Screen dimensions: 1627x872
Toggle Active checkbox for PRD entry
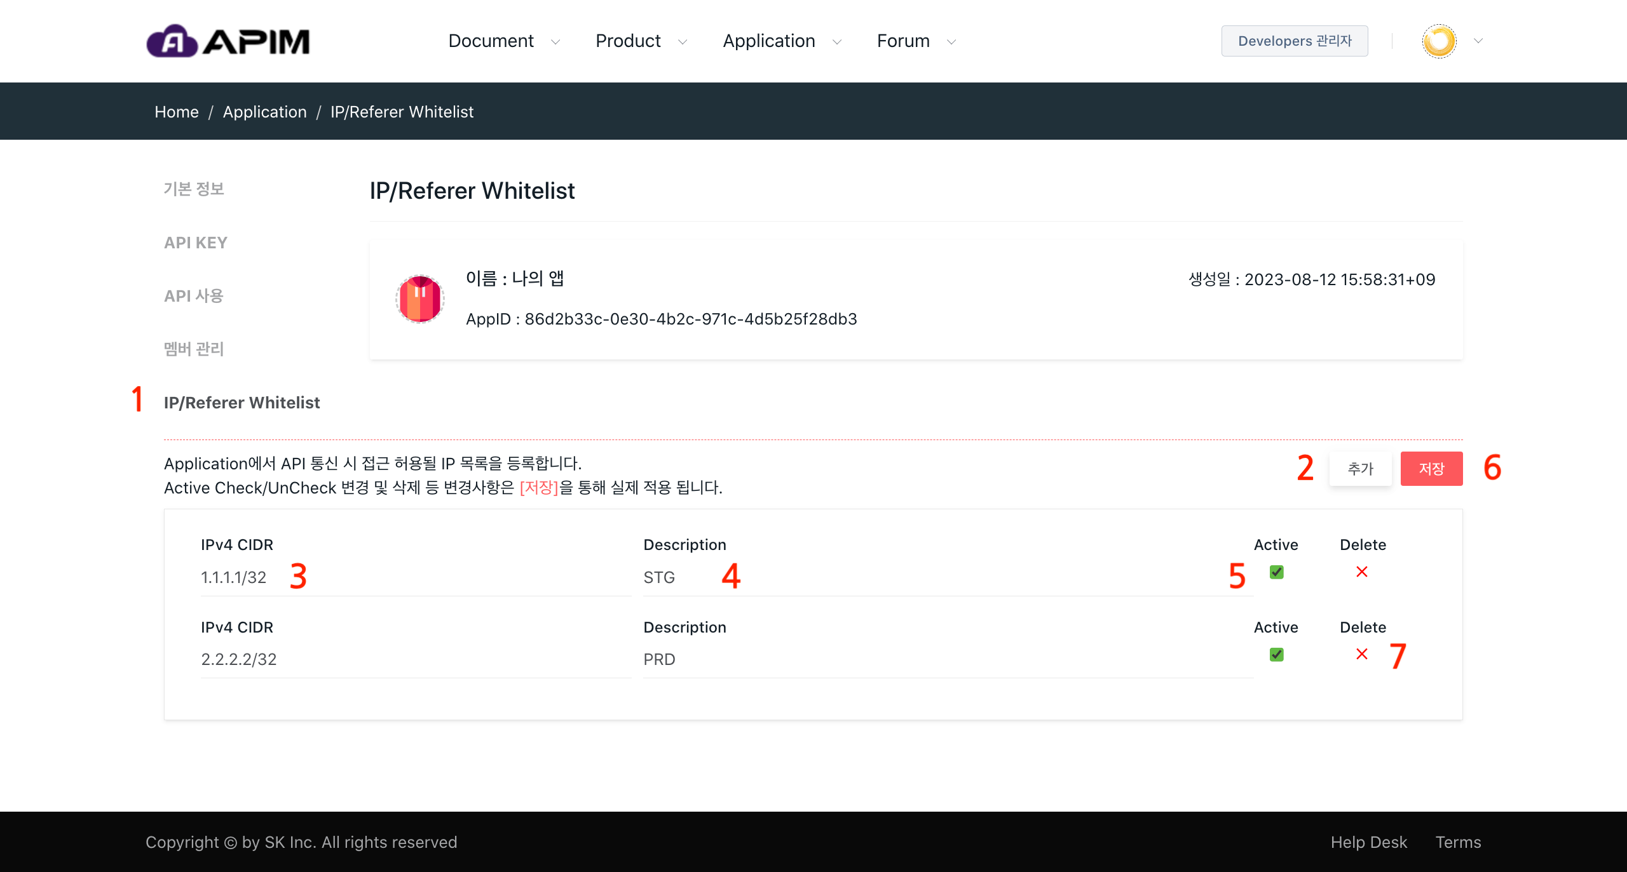click(x=1276, y=654)
